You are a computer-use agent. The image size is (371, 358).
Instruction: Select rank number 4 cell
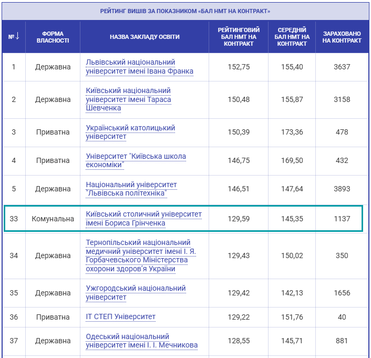(14, 160)
